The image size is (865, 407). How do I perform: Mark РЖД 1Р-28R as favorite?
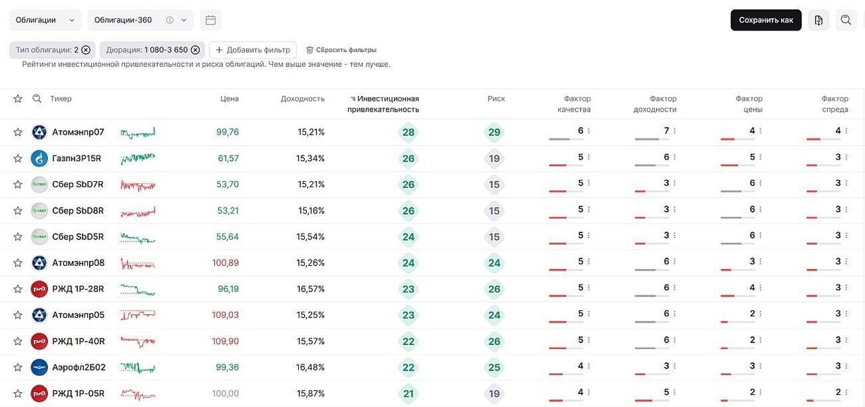point(18,289)
